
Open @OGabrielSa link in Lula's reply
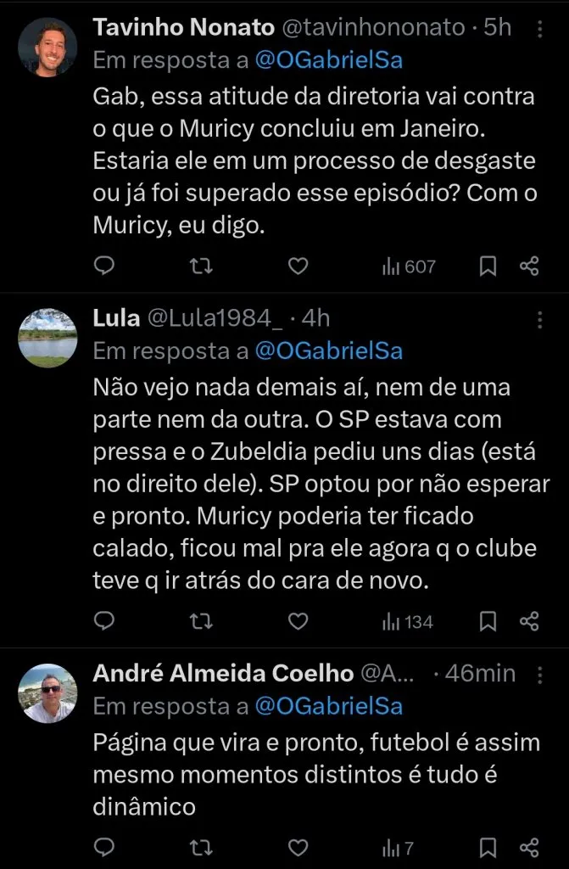tap(328, 350)
